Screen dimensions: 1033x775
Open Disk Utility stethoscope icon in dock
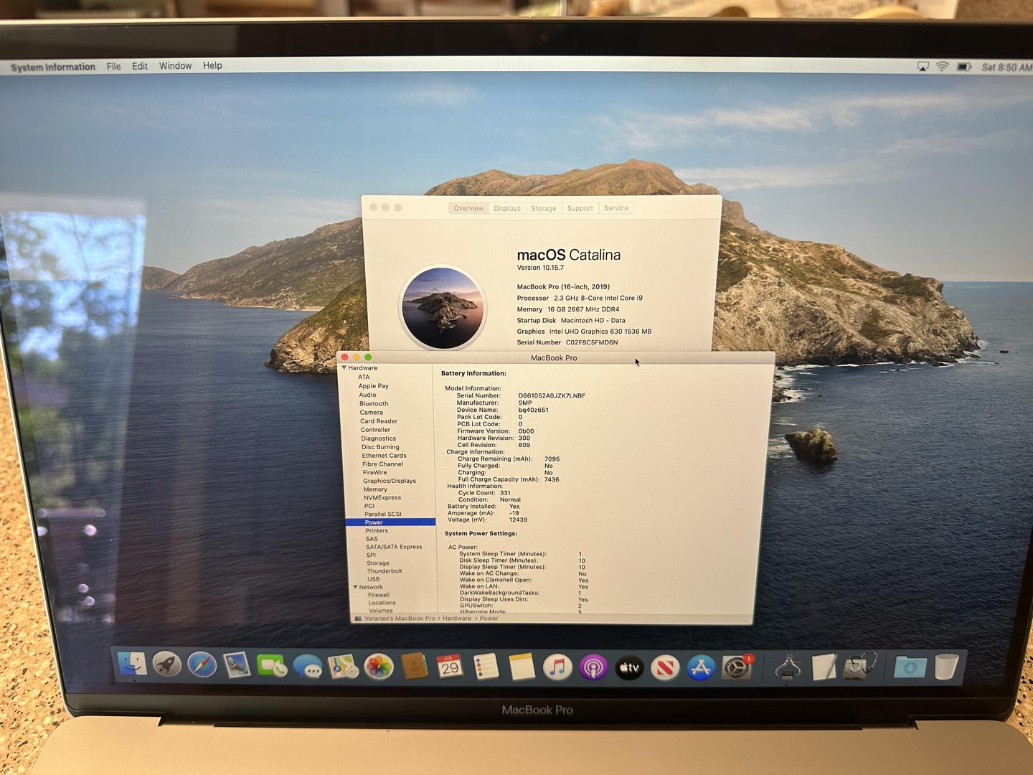pos(859,667)
